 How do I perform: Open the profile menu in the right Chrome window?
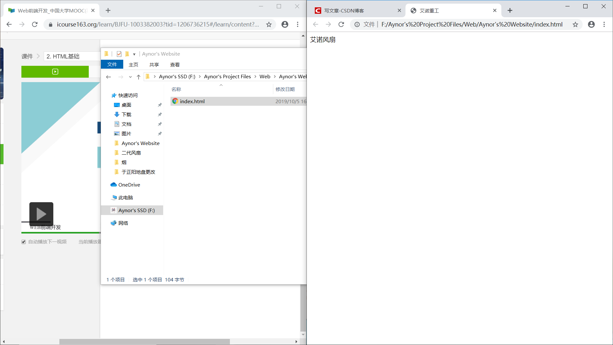[591, 24]
